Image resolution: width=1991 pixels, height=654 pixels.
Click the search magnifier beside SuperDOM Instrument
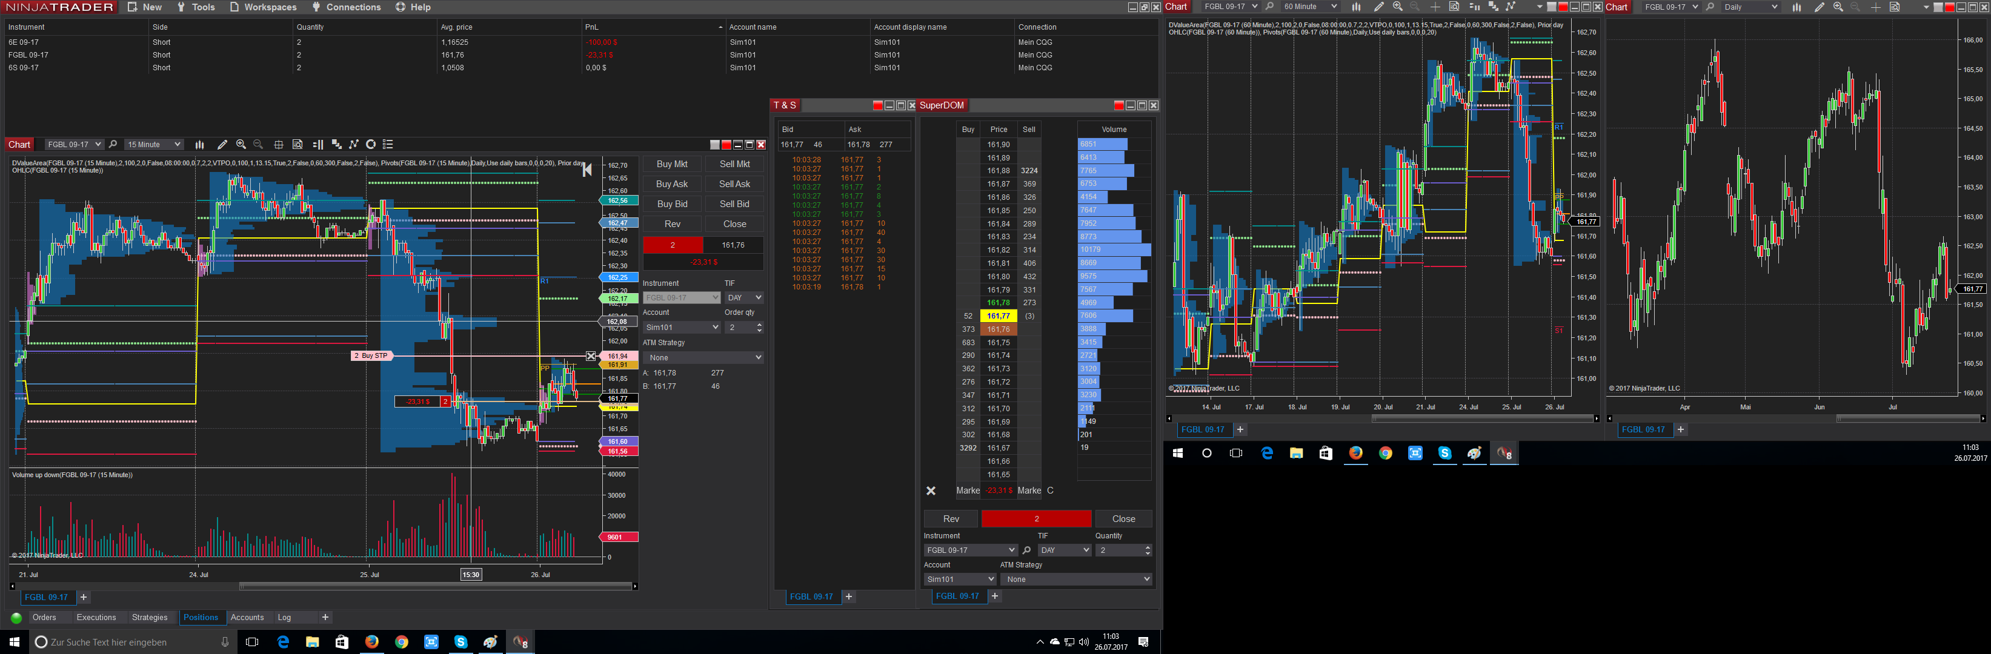point(1026,550)
